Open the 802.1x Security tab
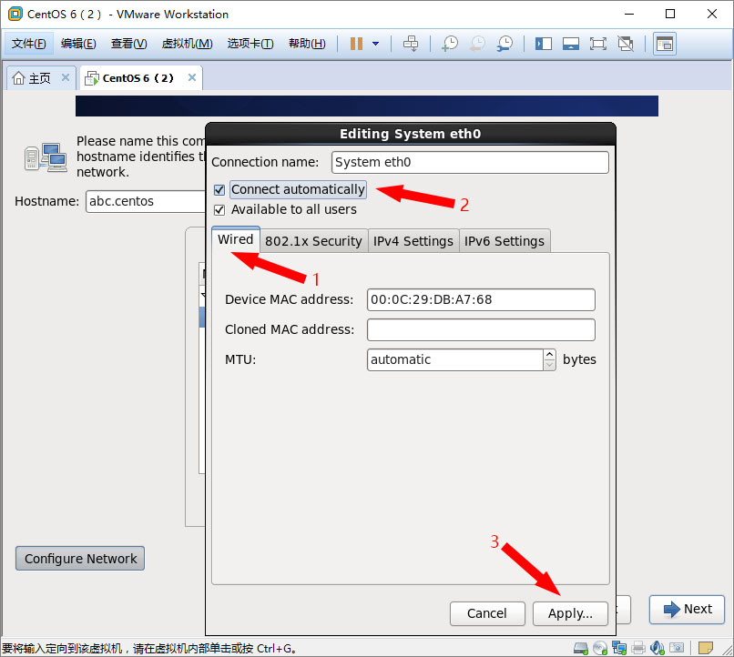 313,241
